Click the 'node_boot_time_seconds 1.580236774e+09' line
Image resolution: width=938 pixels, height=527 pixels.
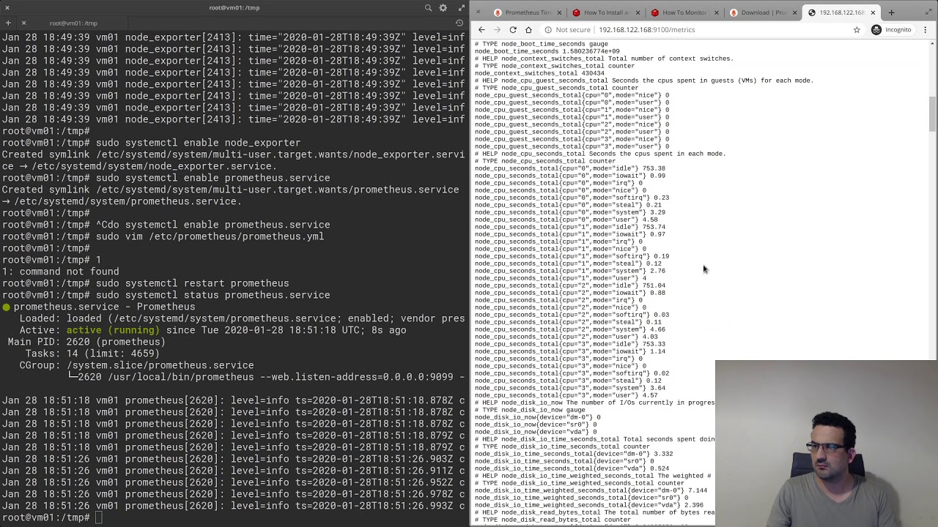coord(547,51)
